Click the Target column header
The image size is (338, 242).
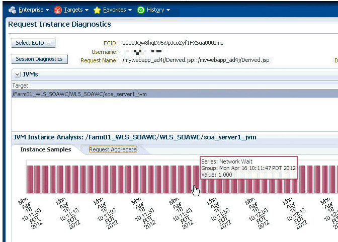tap(20, 86)
